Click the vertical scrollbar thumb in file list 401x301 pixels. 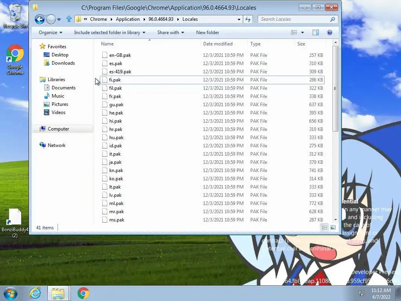(x=335, y=89)
